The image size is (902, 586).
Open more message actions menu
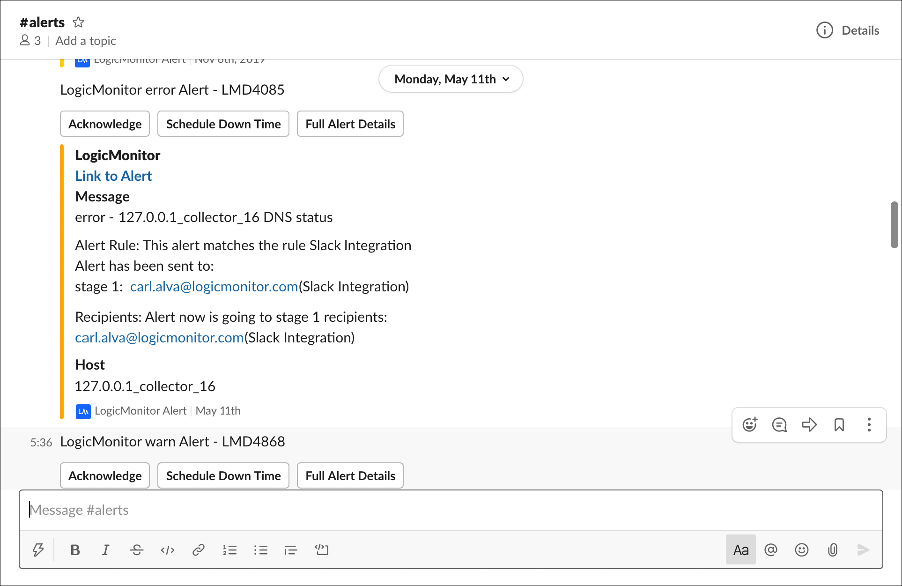(x=869, y=424)
